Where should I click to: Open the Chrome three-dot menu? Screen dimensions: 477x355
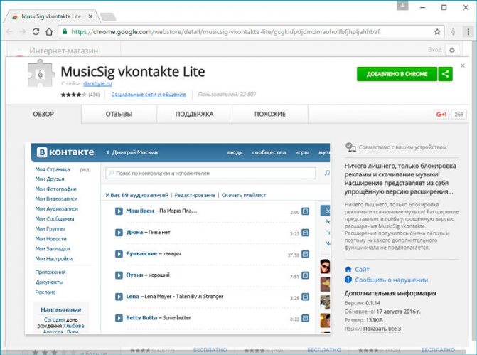pyautogui.click(x=468, y=32)
